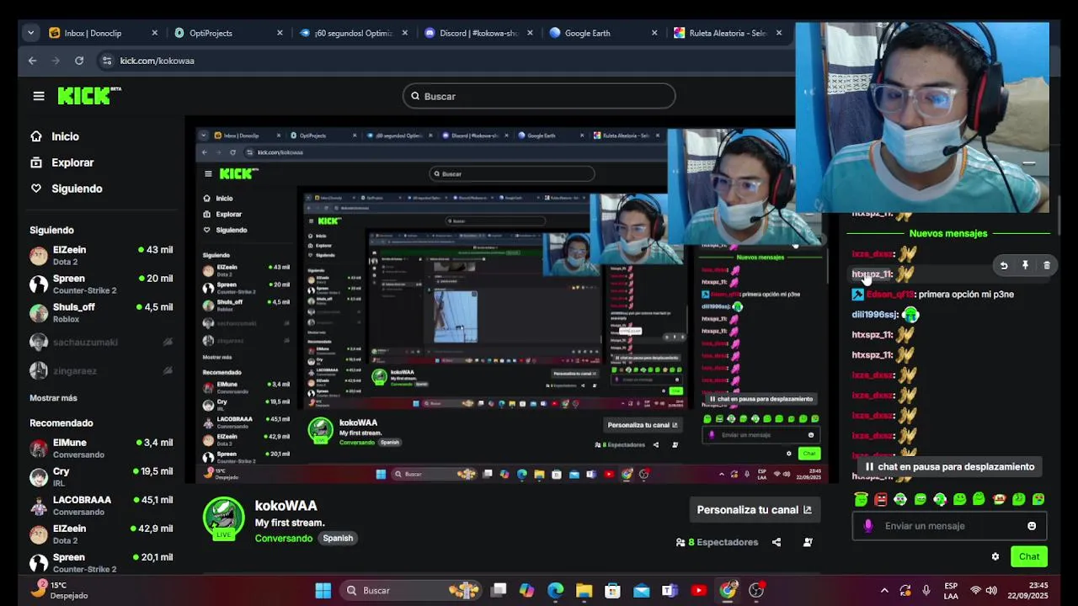This screenshot has height=606, width=1078.
Task: Click the KICK logo in header
Action: 88,96
